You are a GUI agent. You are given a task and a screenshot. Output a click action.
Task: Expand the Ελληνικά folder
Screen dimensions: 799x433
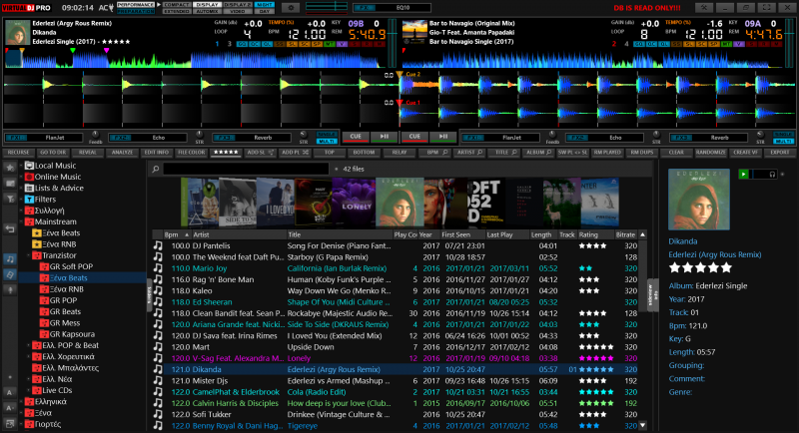[x=21, y=401]
